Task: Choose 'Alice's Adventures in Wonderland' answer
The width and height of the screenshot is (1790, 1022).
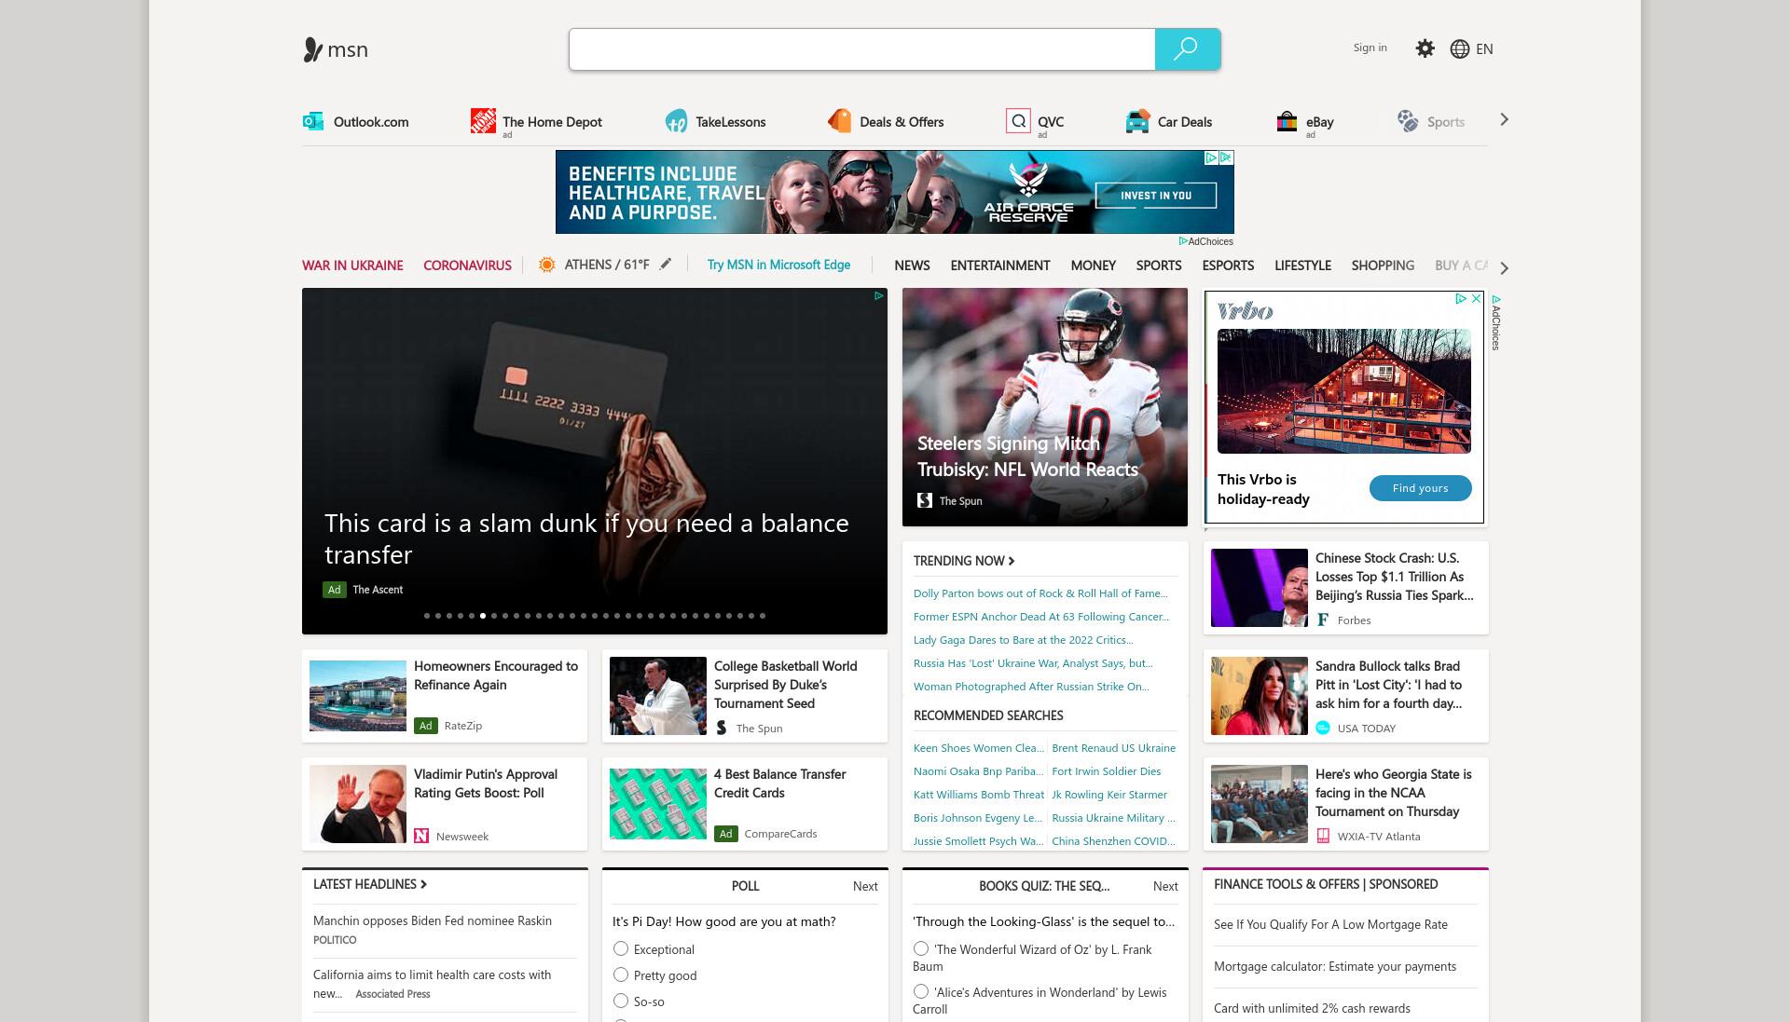Action: coord(921,991)
